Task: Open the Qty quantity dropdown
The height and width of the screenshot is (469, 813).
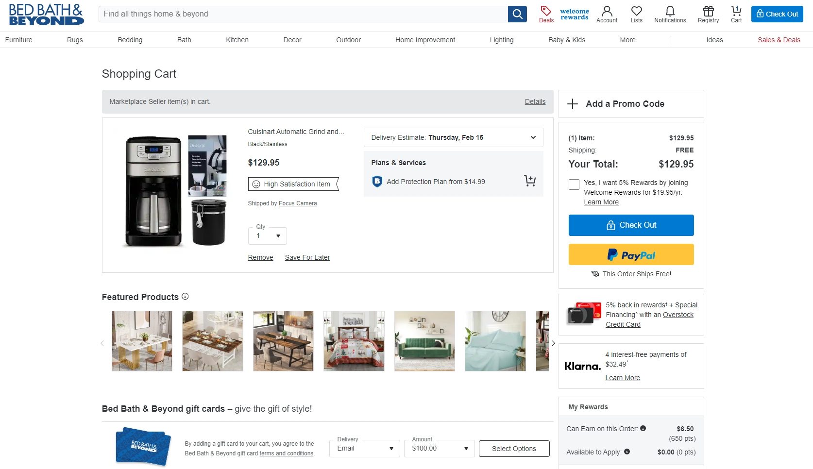Action: (268, 235)
